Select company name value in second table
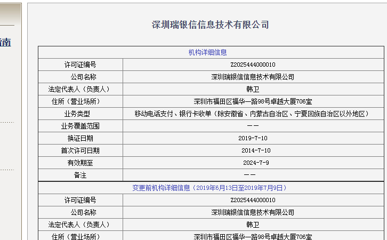 (x=253, y=212)
